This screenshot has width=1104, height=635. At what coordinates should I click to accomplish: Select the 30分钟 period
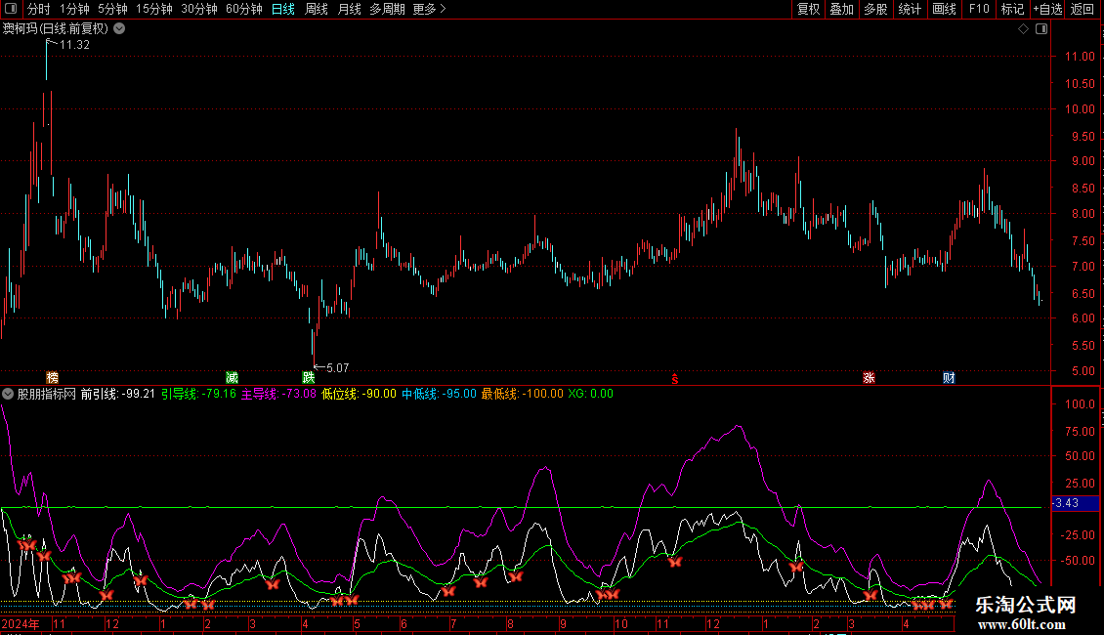pyautogui.click(x=198, y=9)
